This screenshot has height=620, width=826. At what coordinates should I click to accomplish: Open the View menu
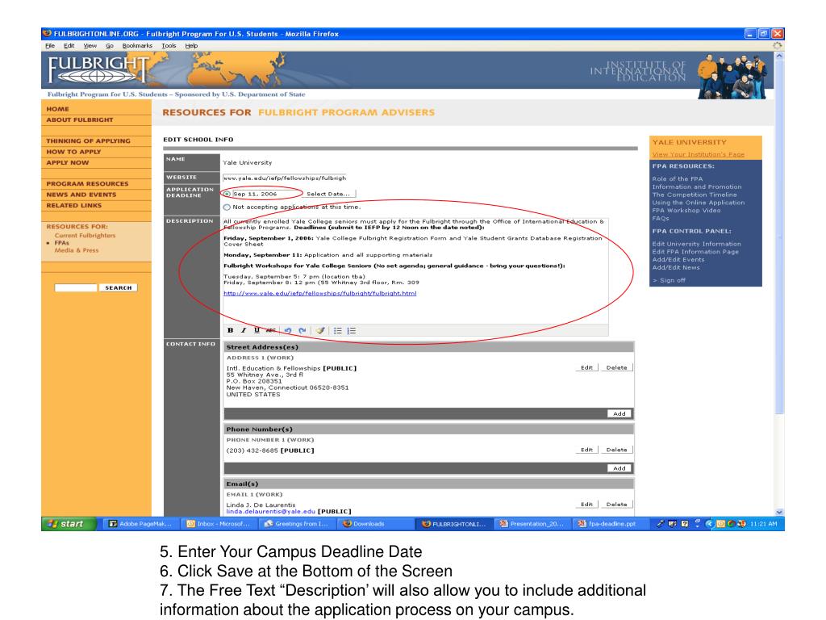pos(90,46)
